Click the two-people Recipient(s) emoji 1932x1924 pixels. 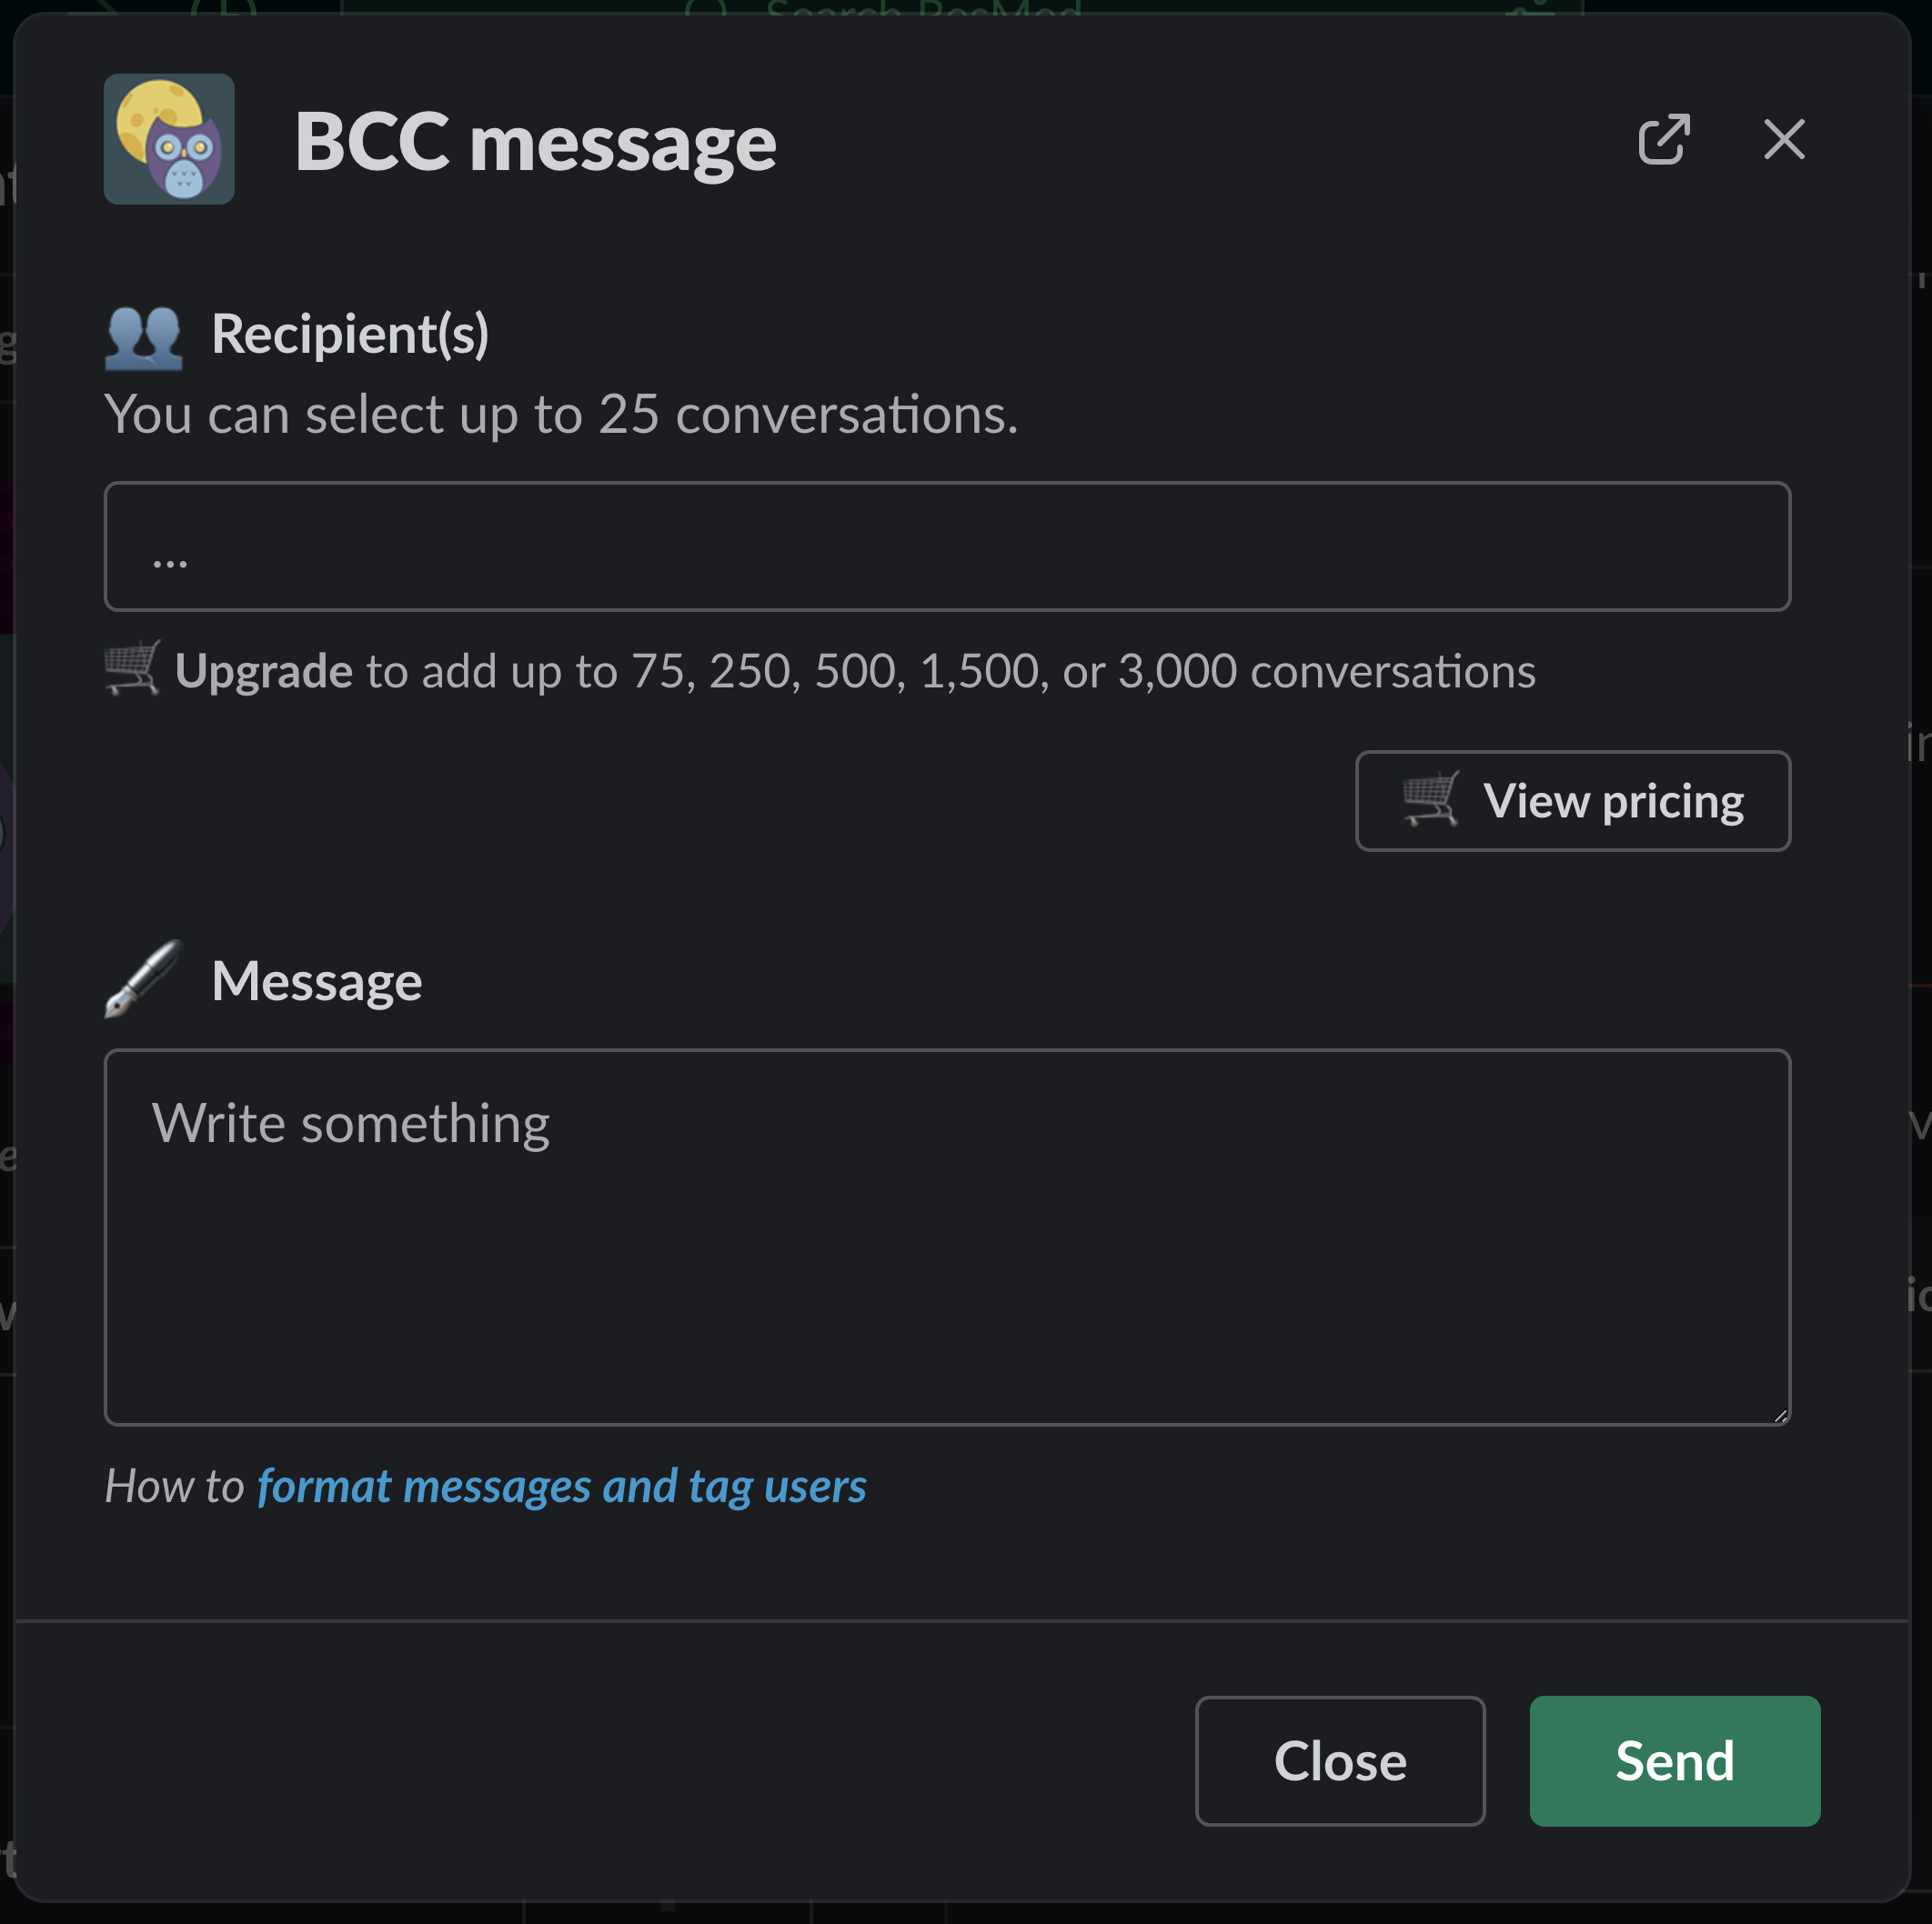(x=144, y=335)
